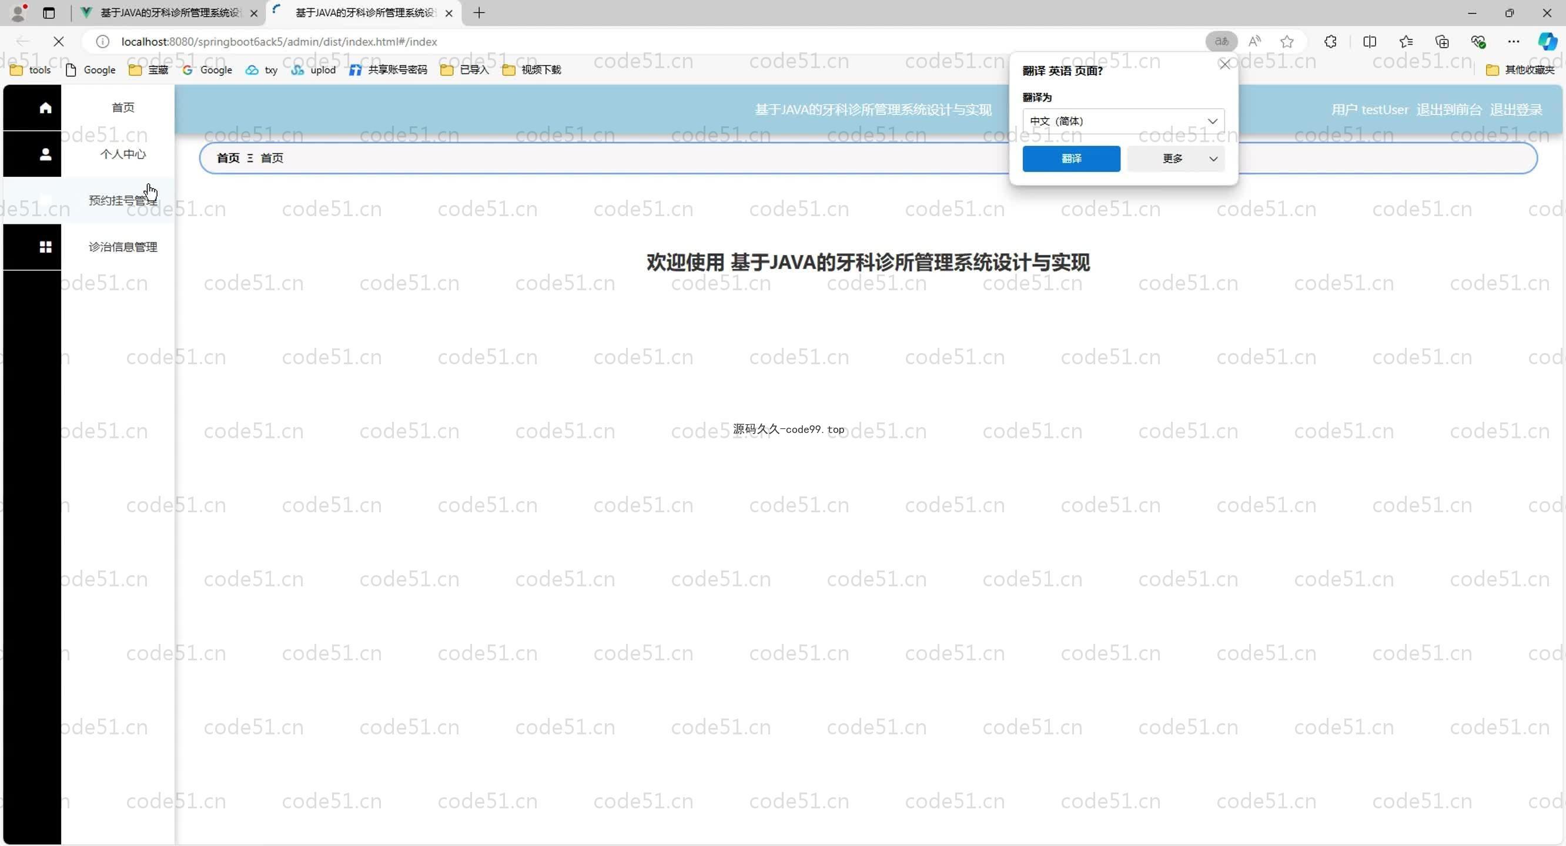Close the first browser tab
The width and height of the screenshot is (1566, 846).
coord(254,13)
